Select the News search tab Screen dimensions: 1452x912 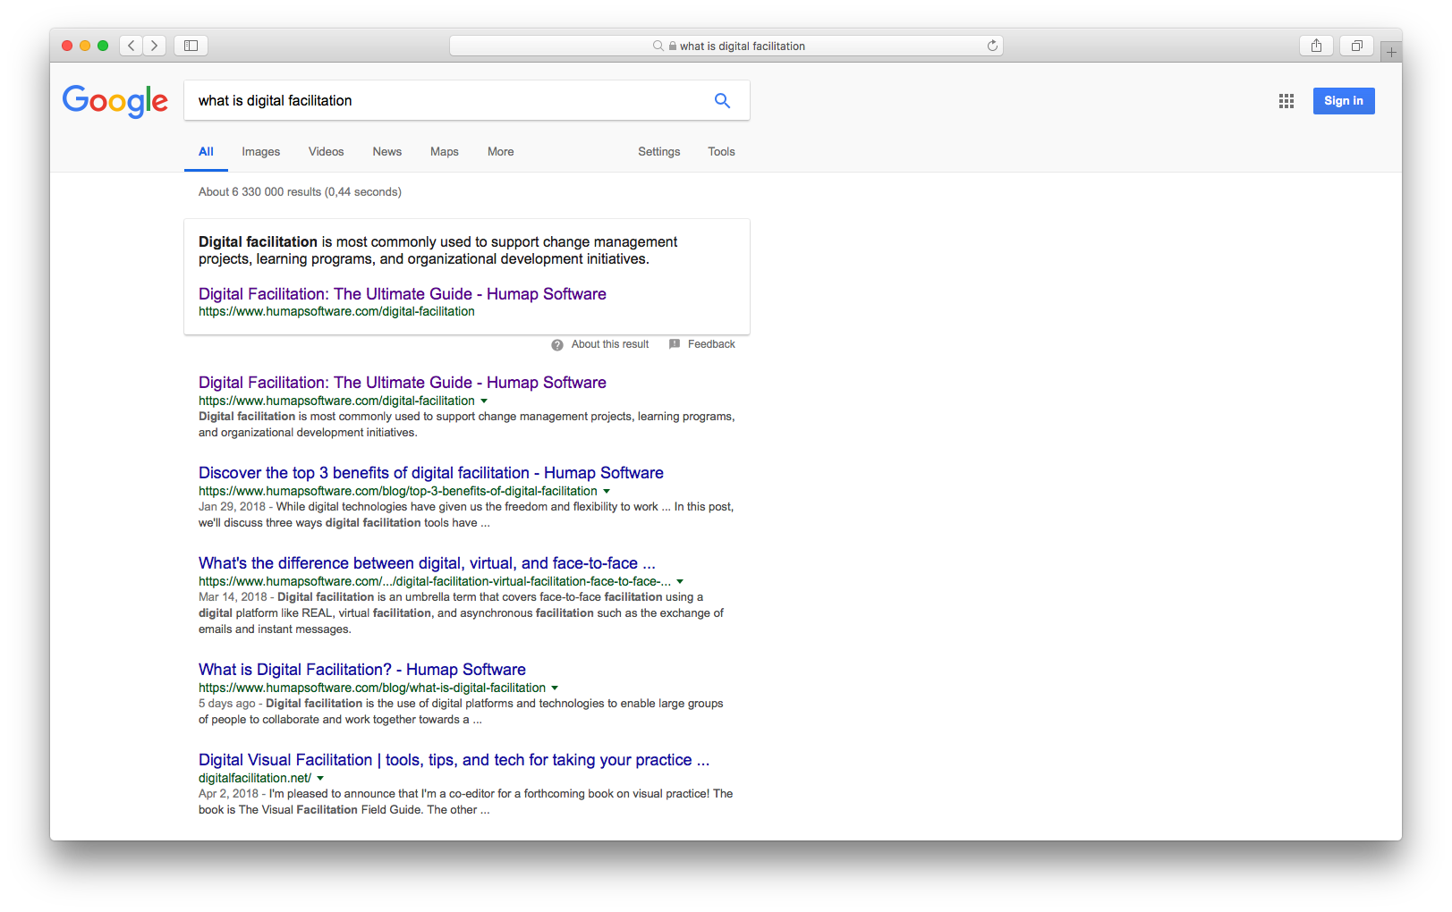pos(386,151)
